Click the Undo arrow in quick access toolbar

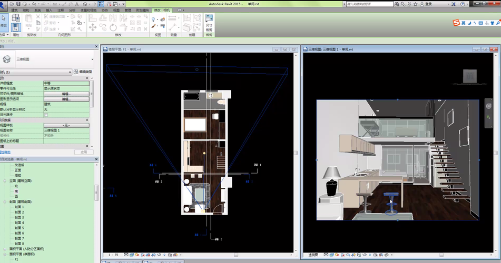point(34,4)
